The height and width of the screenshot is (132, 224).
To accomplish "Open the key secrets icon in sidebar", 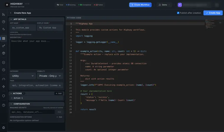I will [4, 46].
